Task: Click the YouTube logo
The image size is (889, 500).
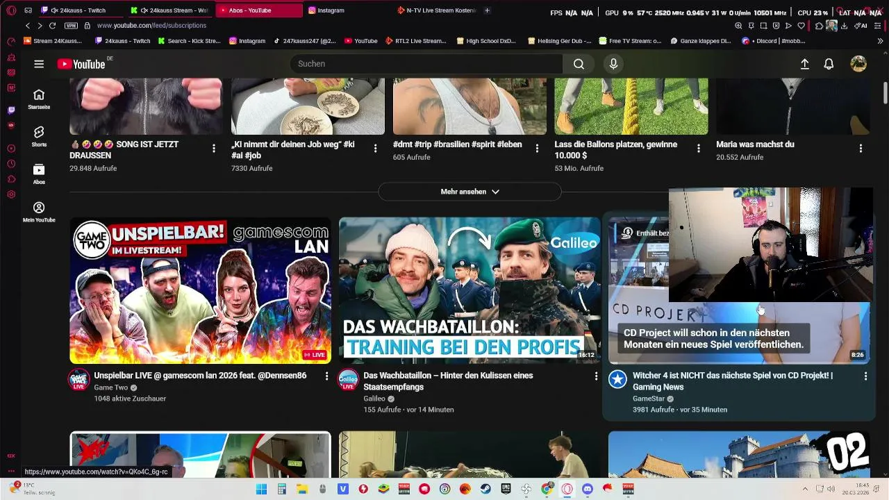Action: click(x=81, y=64)
